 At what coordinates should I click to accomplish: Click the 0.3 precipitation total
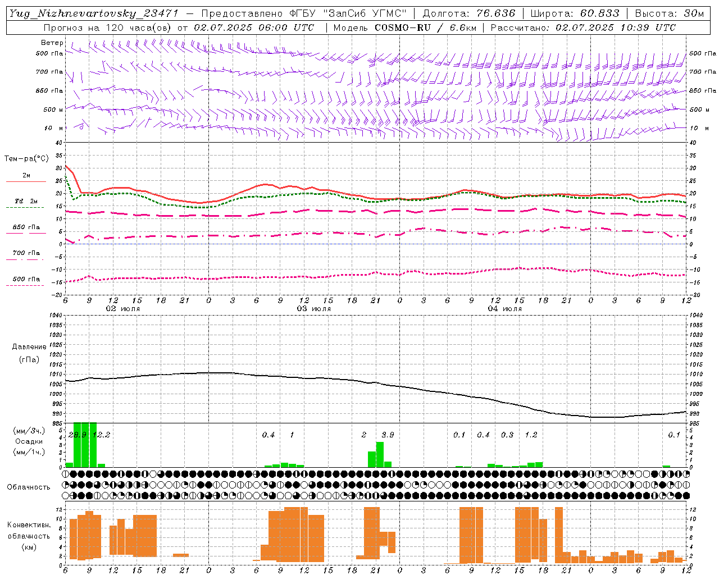click(507, 435)
